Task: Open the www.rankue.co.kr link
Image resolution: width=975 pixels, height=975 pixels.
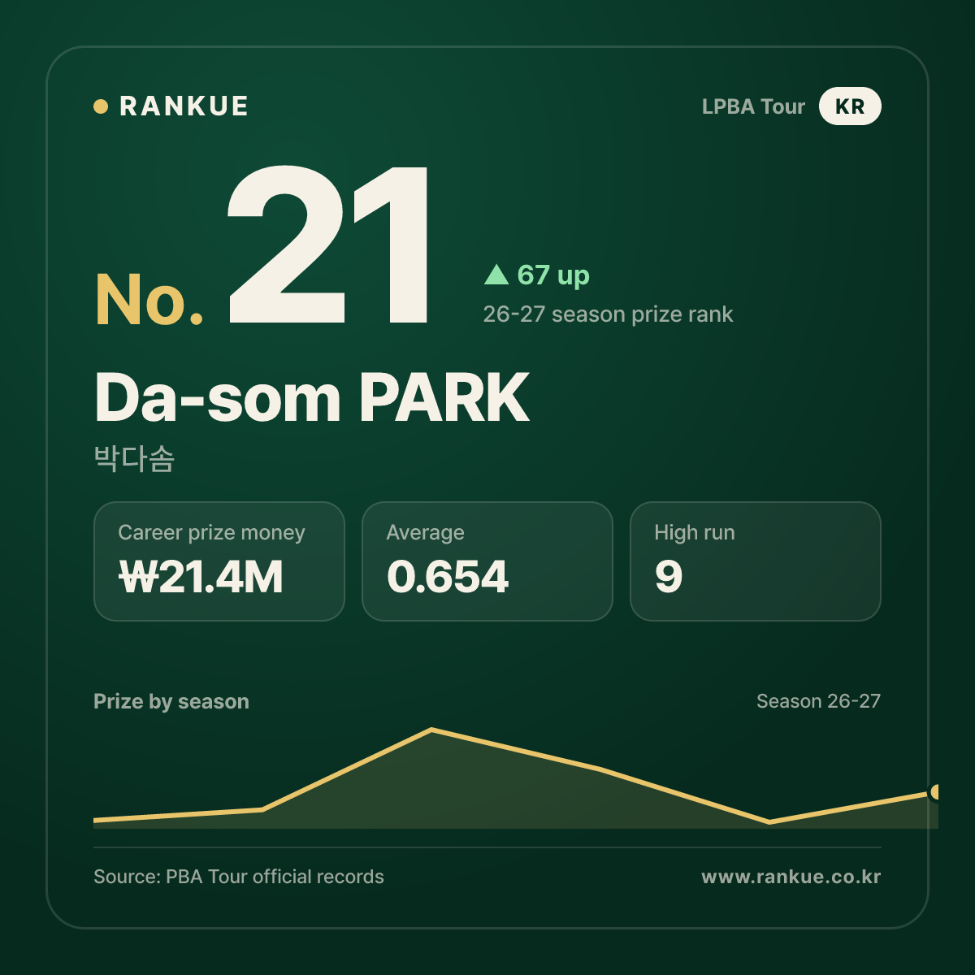Action: (x=791, y=877)
